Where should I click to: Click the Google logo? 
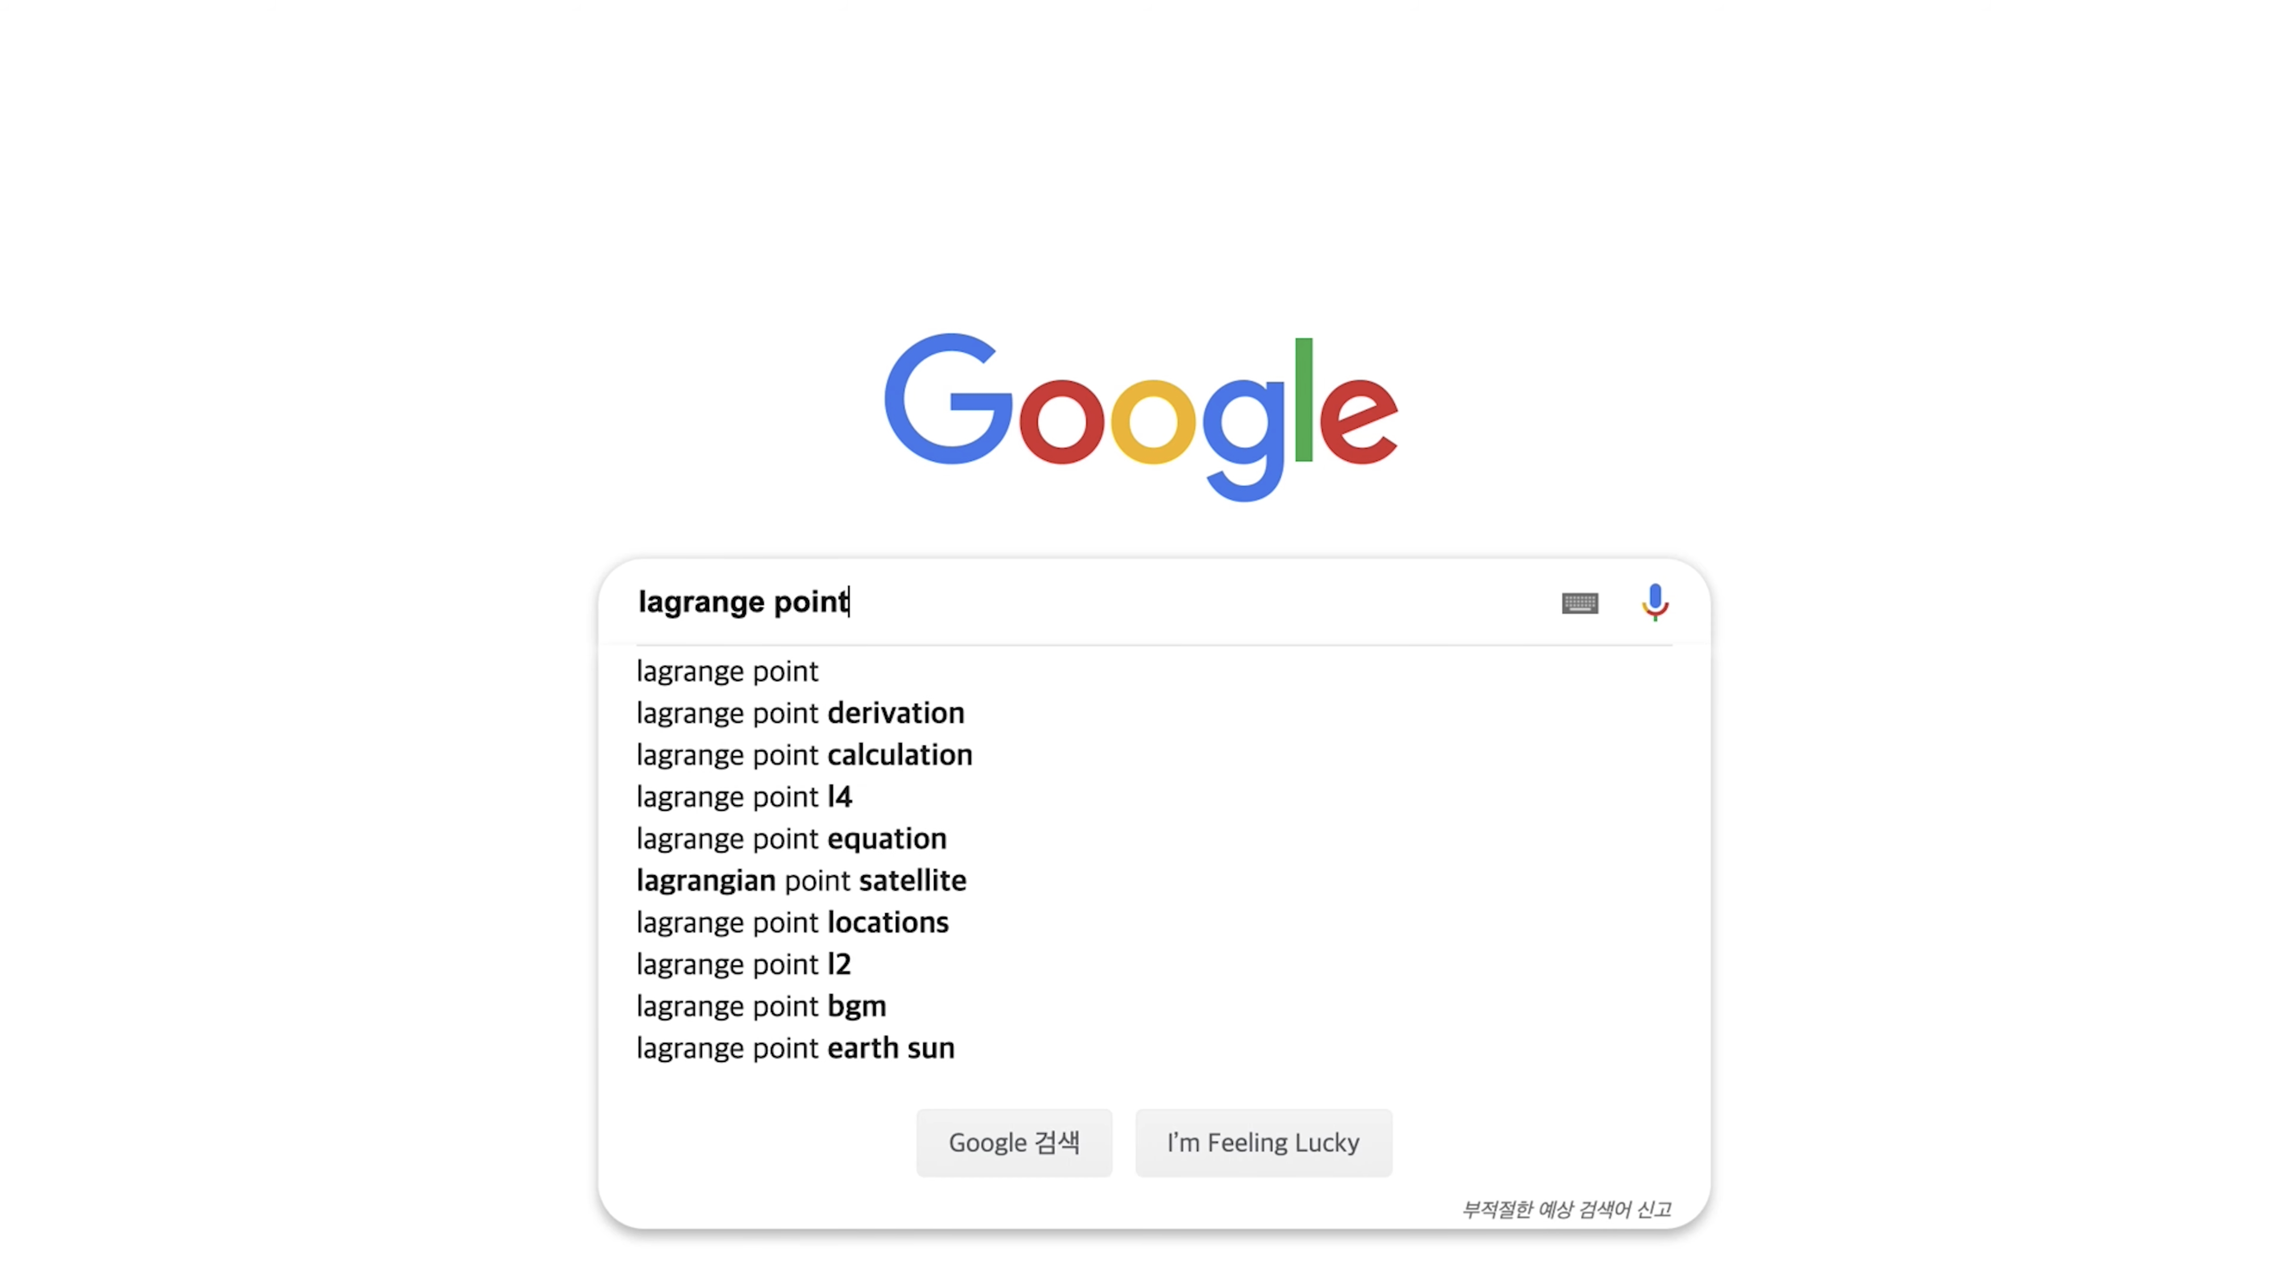tap(1141, 417)
